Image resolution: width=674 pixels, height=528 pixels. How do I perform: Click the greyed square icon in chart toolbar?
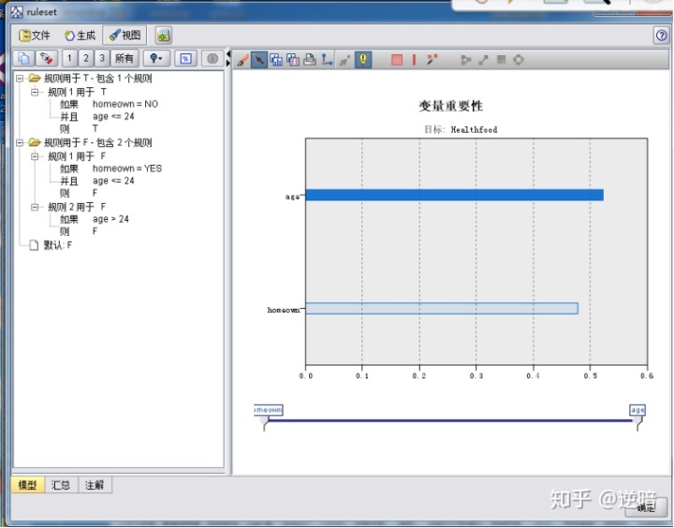(x=501, y=59)
